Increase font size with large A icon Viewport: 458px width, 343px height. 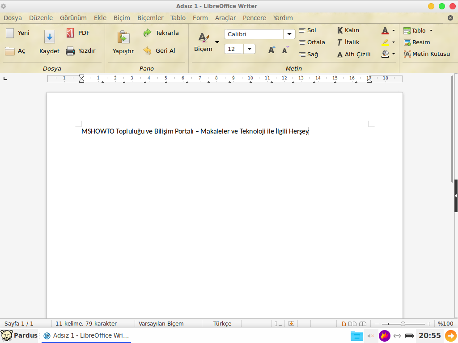271,50
